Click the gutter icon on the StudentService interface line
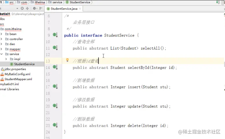The height and width of the screenshot is (139, 225). tap(55, 35)
